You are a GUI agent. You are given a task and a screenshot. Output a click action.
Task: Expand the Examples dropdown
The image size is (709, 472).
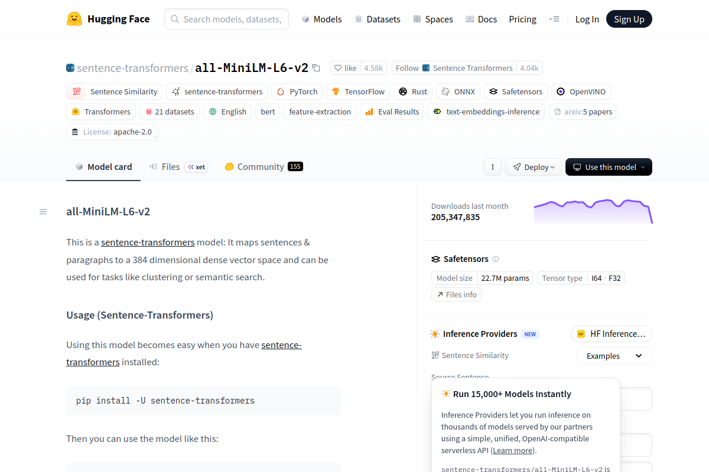coord(614,356)
